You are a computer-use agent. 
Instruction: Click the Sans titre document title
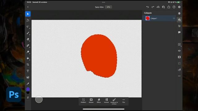[99, 7]
